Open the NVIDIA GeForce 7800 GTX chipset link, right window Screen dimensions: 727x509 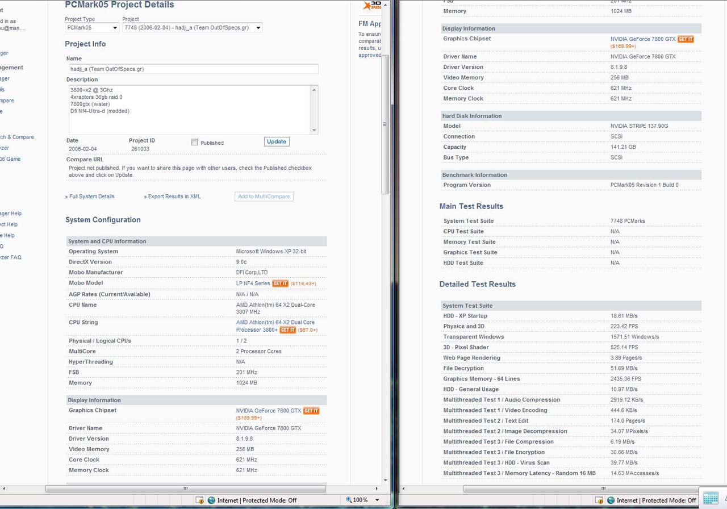[x=643, y=39]
